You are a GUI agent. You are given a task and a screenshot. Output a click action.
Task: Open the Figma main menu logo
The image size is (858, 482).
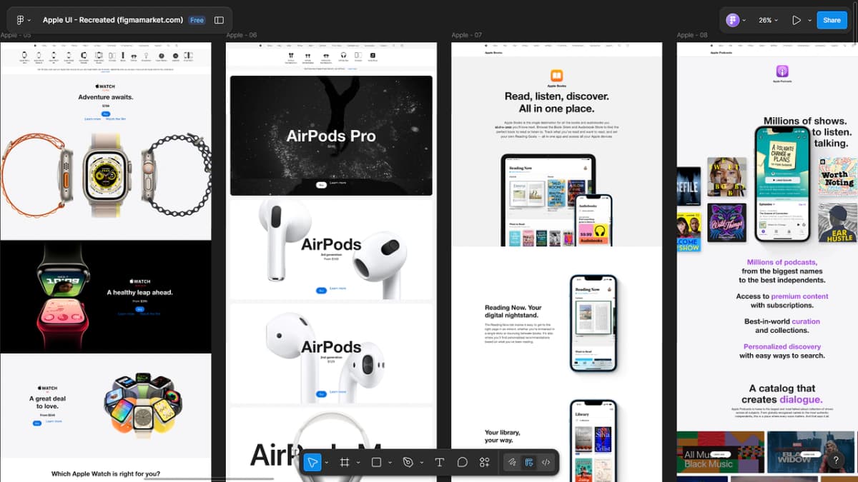pos(20,20)
